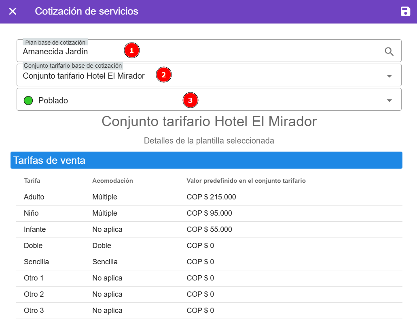Click the green status indicator beside Poblado
The image size is (417, 319).
pos(28,100)
